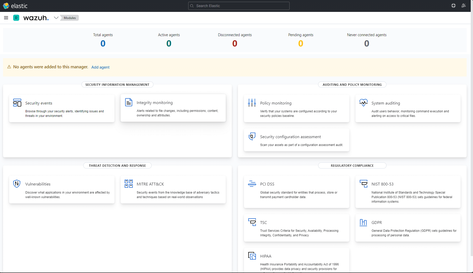Click the Security events module icon
473x273 pixels.
click(x=17, y=103)
